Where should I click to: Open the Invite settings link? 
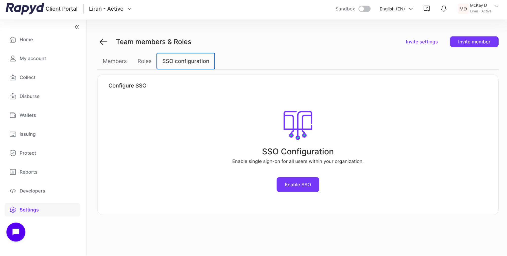(x=422, y=42)
